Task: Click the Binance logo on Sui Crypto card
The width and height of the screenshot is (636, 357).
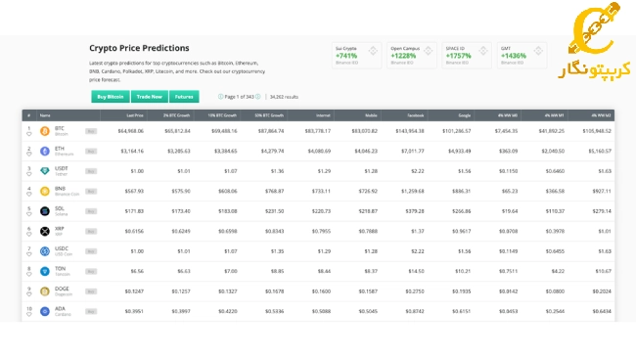Action: (373, 51)
